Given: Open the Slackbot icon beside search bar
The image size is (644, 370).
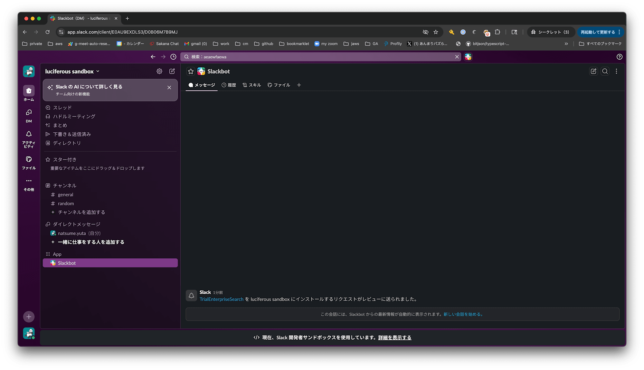Looking at the screenshot, I should (468, 57).
